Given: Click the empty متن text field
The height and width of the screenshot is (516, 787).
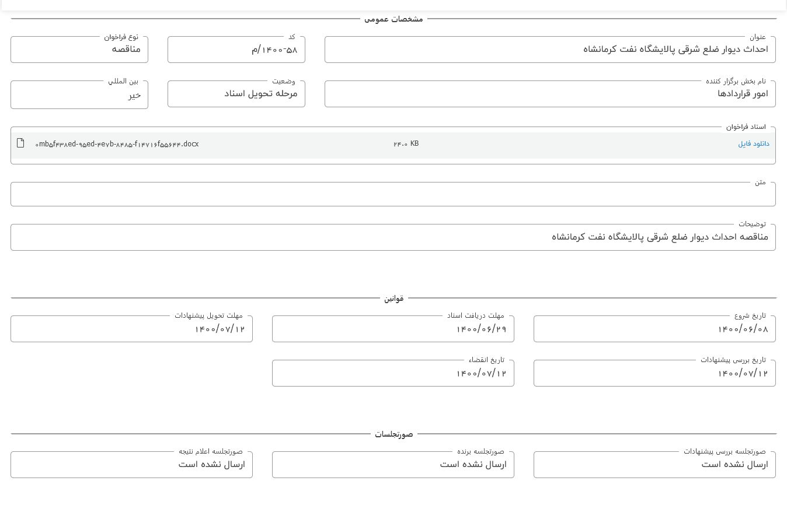Looking at the screenshot, I should [393, 194].
